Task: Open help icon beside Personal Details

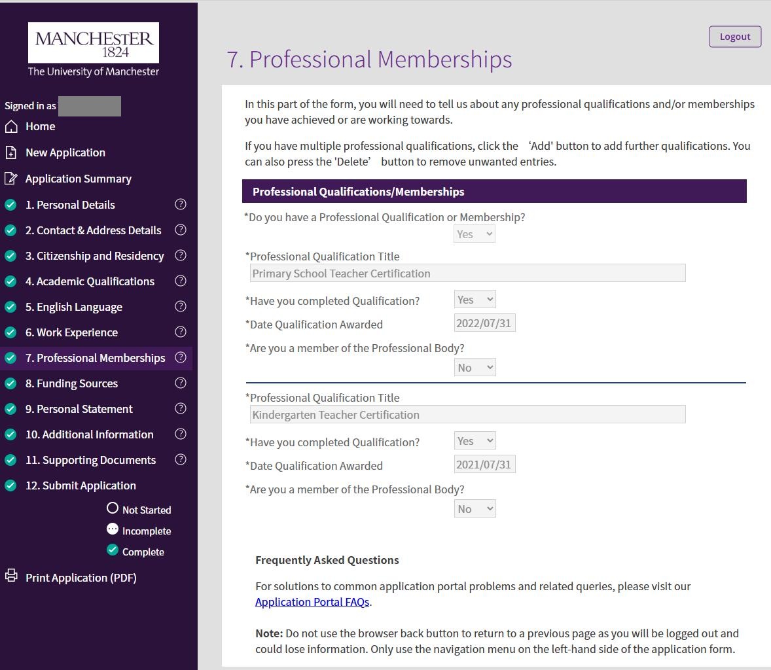Action: point(181,205)
